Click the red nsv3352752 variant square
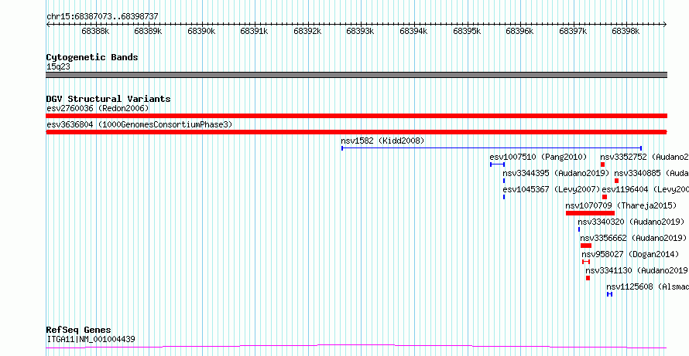This screenshot has height=356, width=689. click(x=603, y=164)
